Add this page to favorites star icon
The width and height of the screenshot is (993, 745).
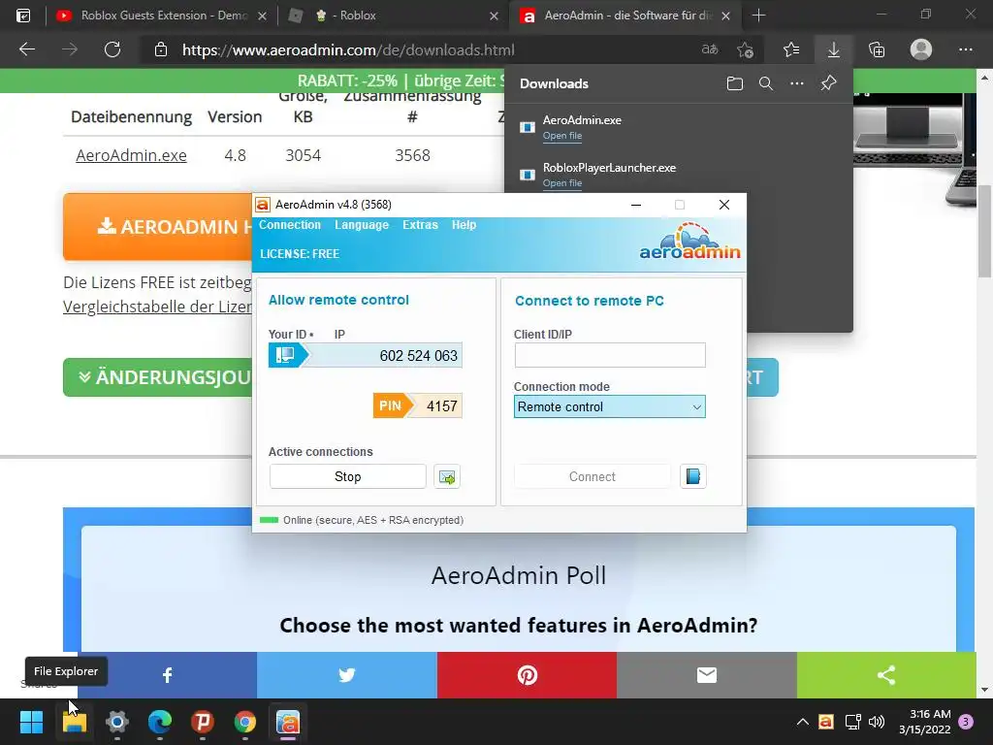pyautogui.click(x=746, y=49)
